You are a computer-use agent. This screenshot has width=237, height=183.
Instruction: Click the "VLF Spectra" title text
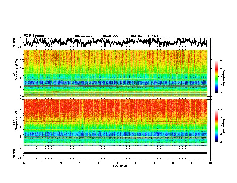point(34,36)
